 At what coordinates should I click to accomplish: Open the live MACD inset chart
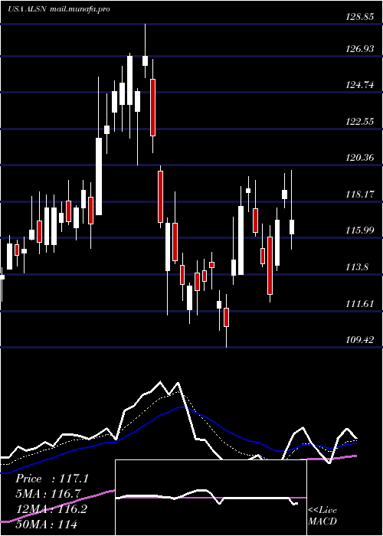[x=211, y=498]
